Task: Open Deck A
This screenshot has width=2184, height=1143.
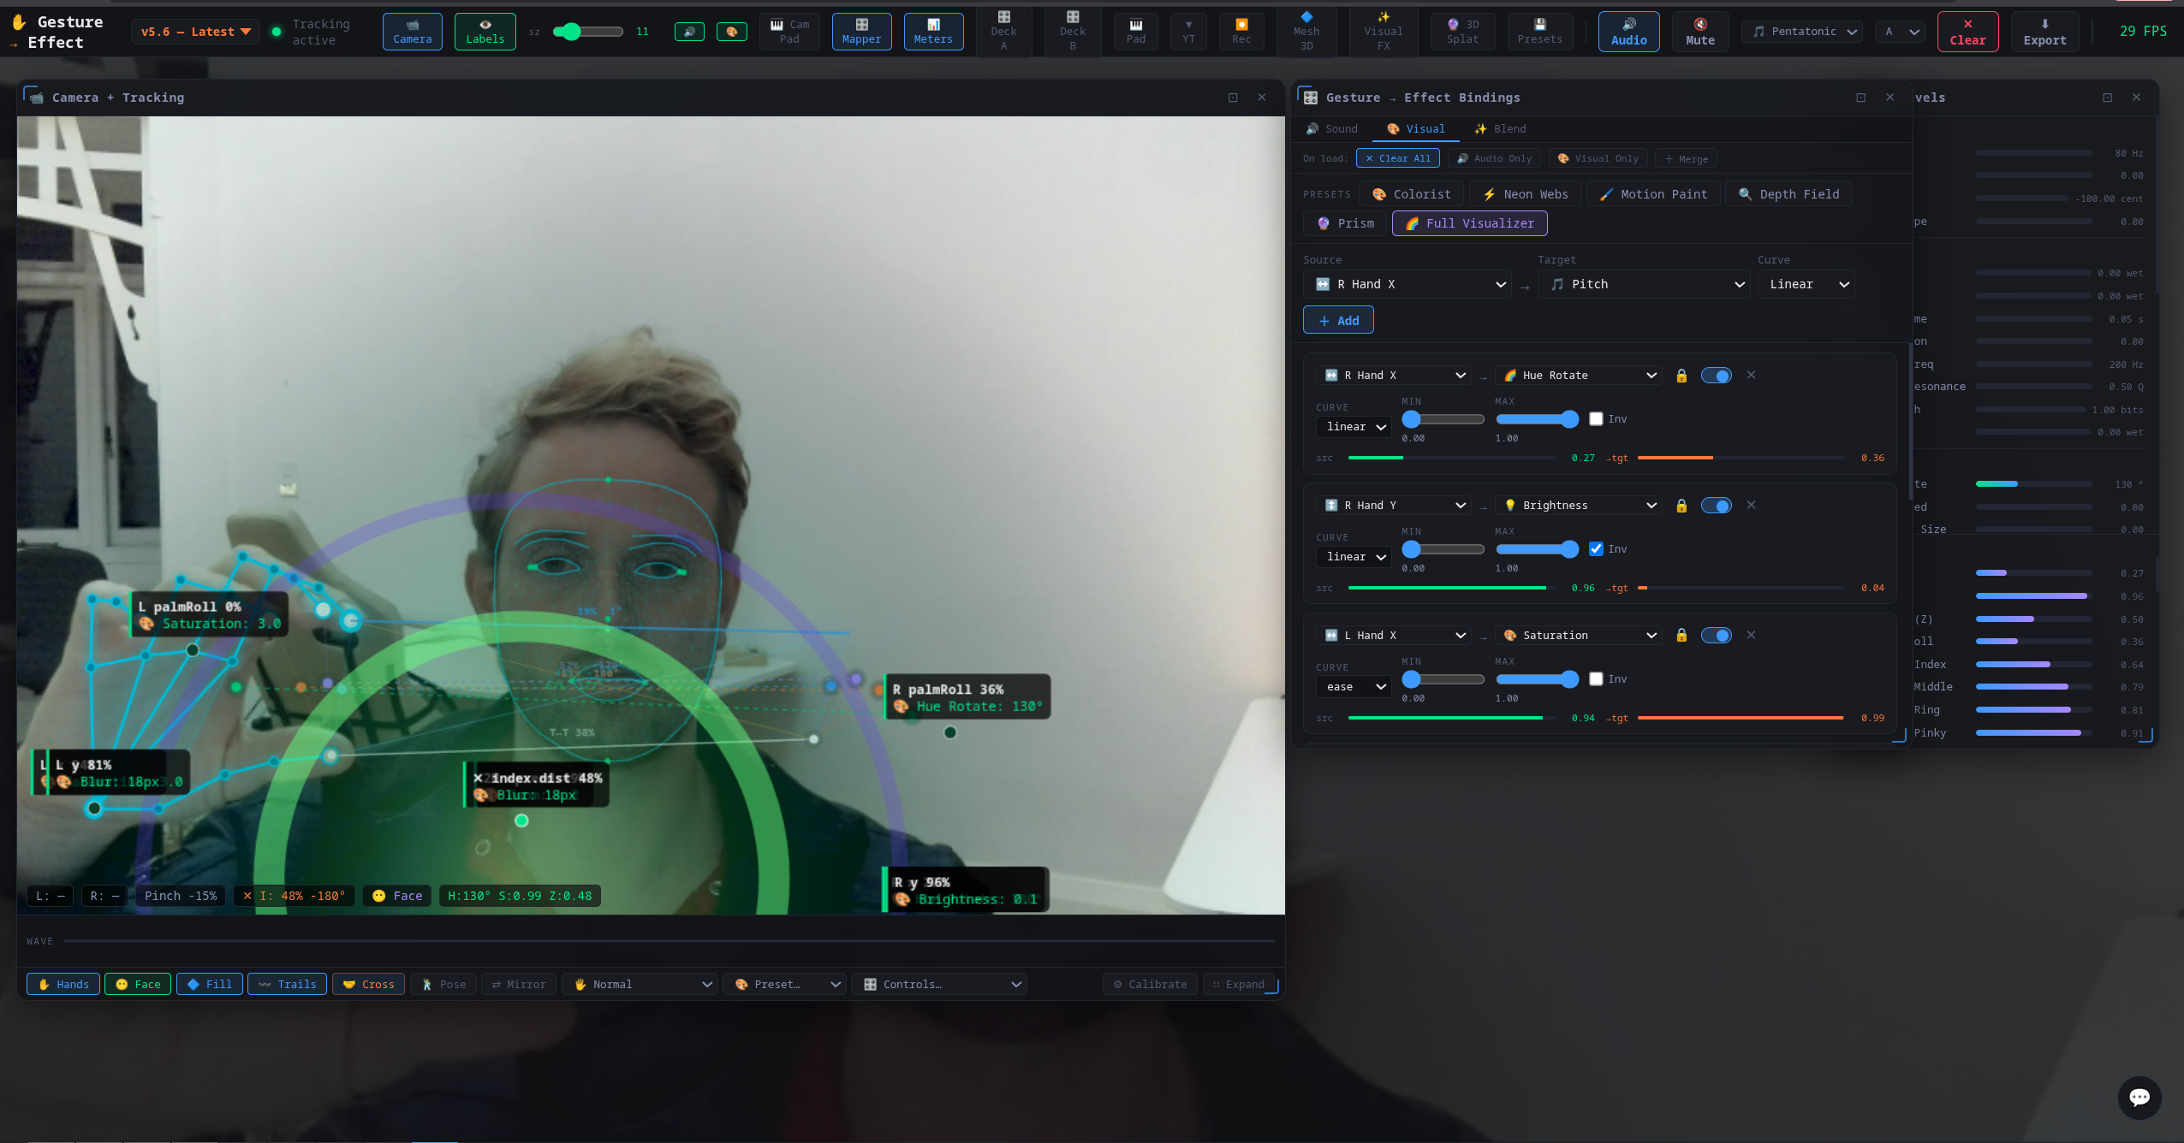Action: point(1003,32)
